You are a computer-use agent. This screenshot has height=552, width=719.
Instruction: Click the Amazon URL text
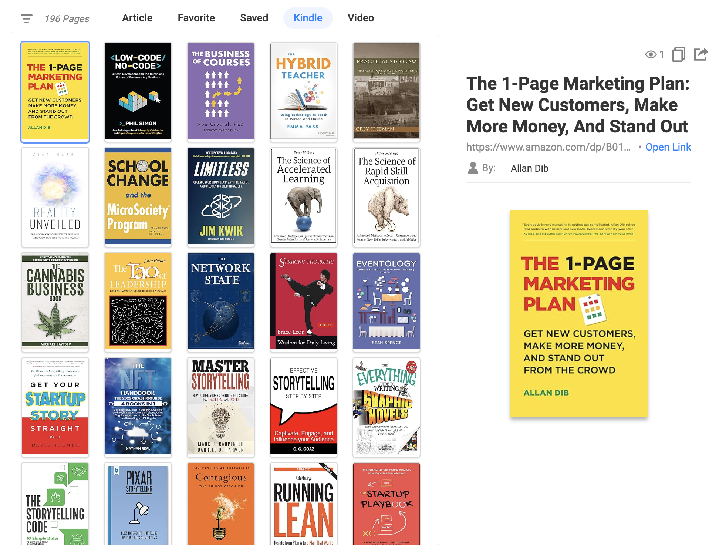coord(548,147)
